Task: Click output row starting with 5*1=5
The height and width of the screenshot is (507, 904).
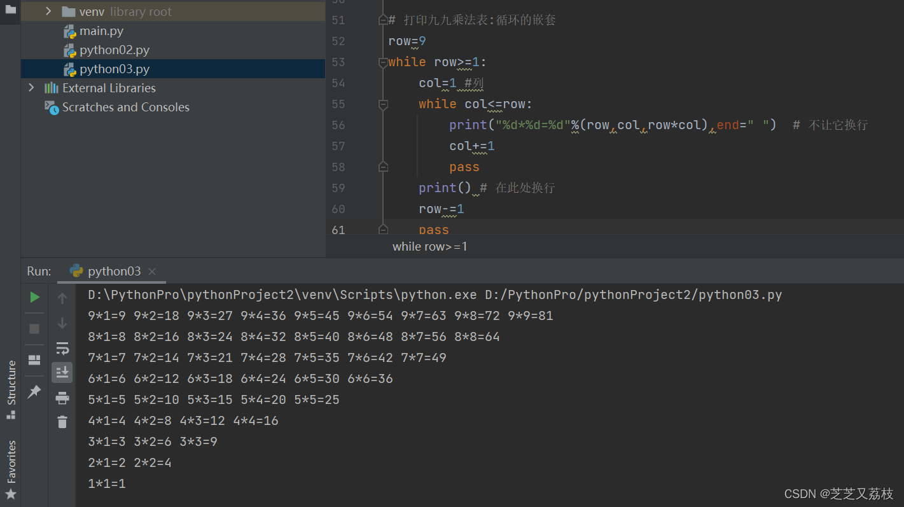Action: [214, 399]
